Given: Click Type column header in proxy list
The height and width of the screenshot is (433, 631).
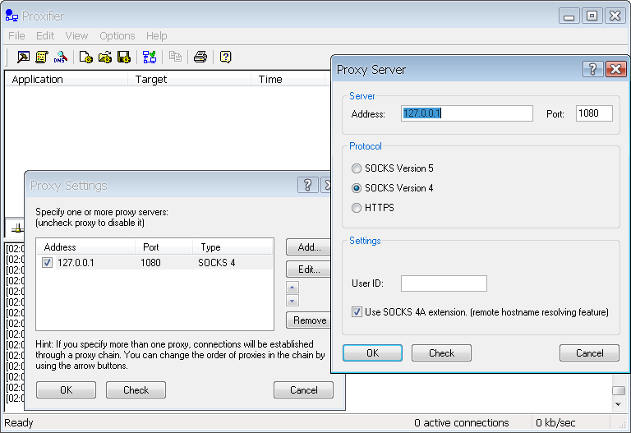Looking at the screenshot, I should click(233, 246).
